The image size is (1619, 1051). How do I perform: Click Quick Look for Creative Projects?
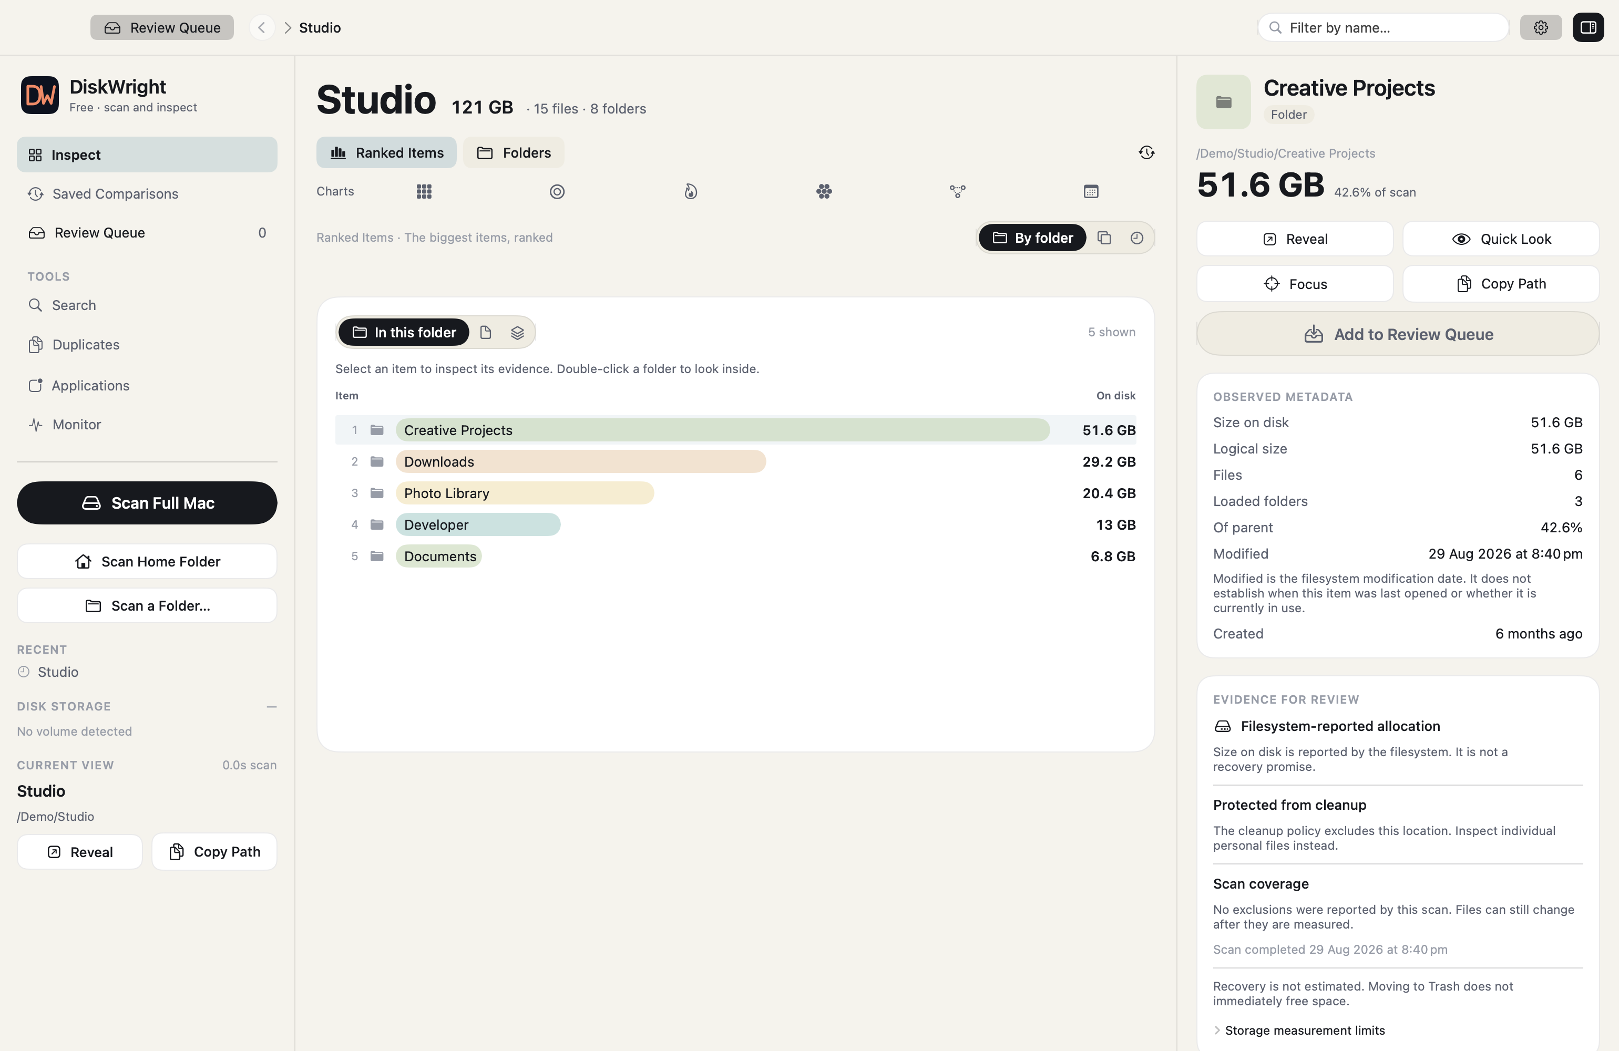(x=1501, y=239)
